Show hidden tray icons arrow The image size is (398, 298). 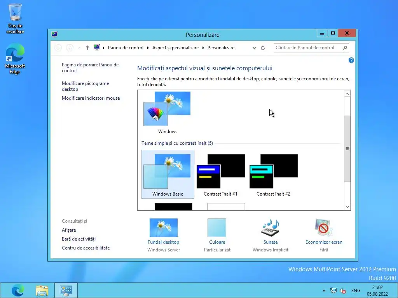[324, 291]
